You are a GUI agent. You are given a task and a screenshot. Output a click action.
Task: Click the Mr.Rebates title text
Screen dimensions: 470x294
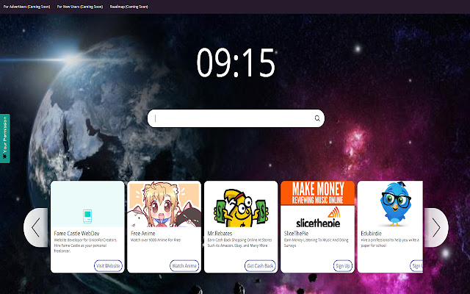tap(220, 234)
